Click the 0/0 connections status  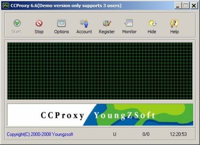146,134
